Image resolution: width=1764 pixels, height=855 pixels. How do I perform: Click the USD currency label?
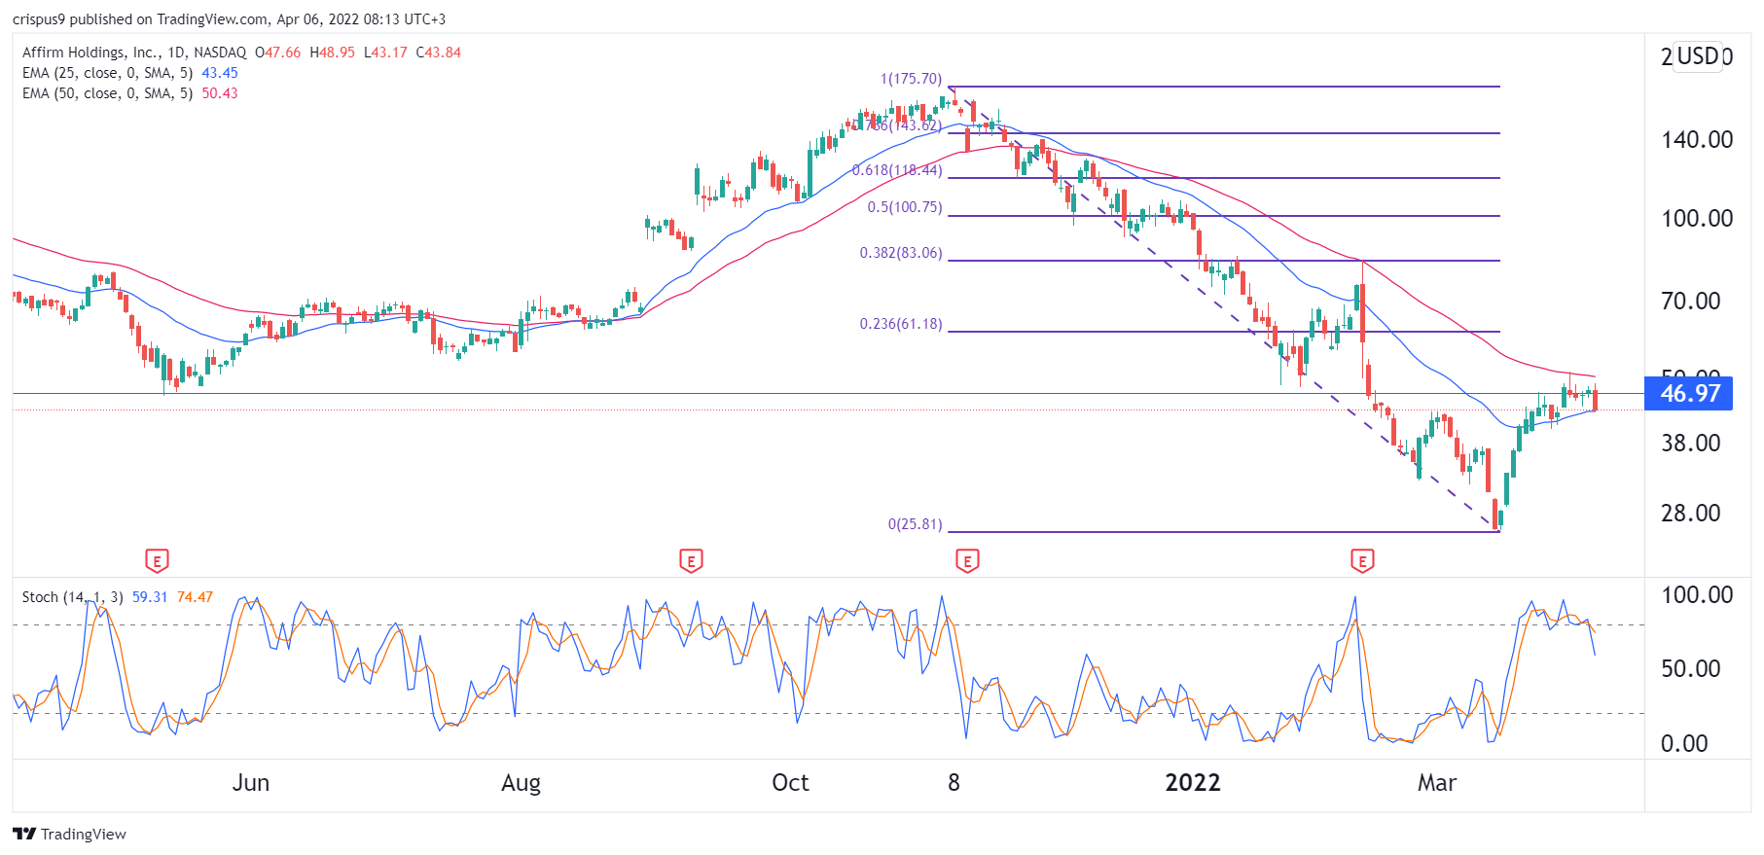(x=1698, y=56)
